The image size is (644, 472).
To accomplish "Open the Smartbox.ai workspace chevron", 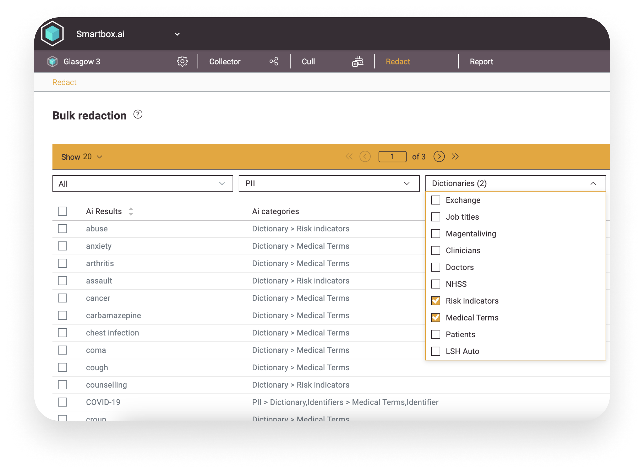I will pos(177,34).
